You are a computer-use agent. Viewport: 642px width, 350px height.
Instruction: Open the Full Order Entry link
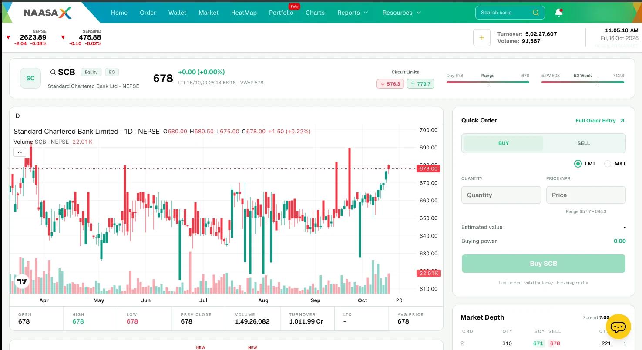pos(595,121)
